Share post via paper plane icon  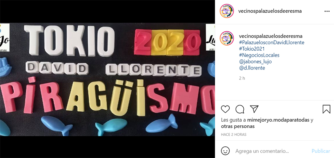(x=254, y=109)
